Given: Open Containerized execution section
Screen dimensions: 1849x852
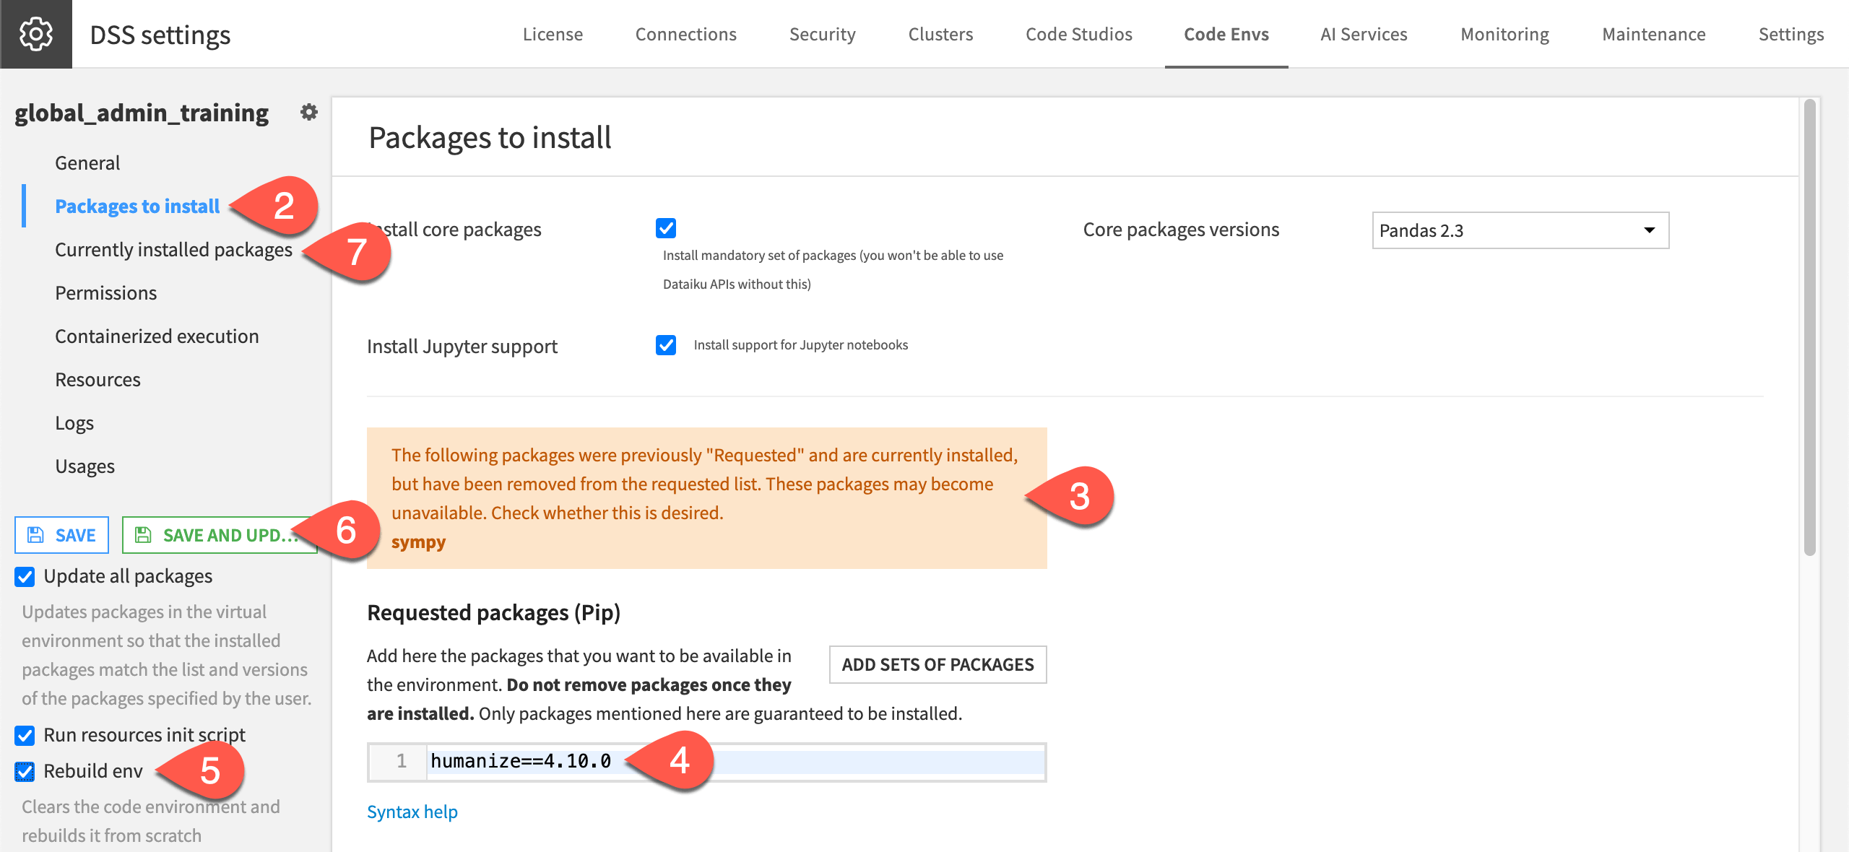Looking at the screenshot, I should (157, 336).
